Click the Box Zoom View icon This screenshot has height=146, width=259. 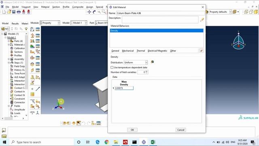tap(104, 12)
